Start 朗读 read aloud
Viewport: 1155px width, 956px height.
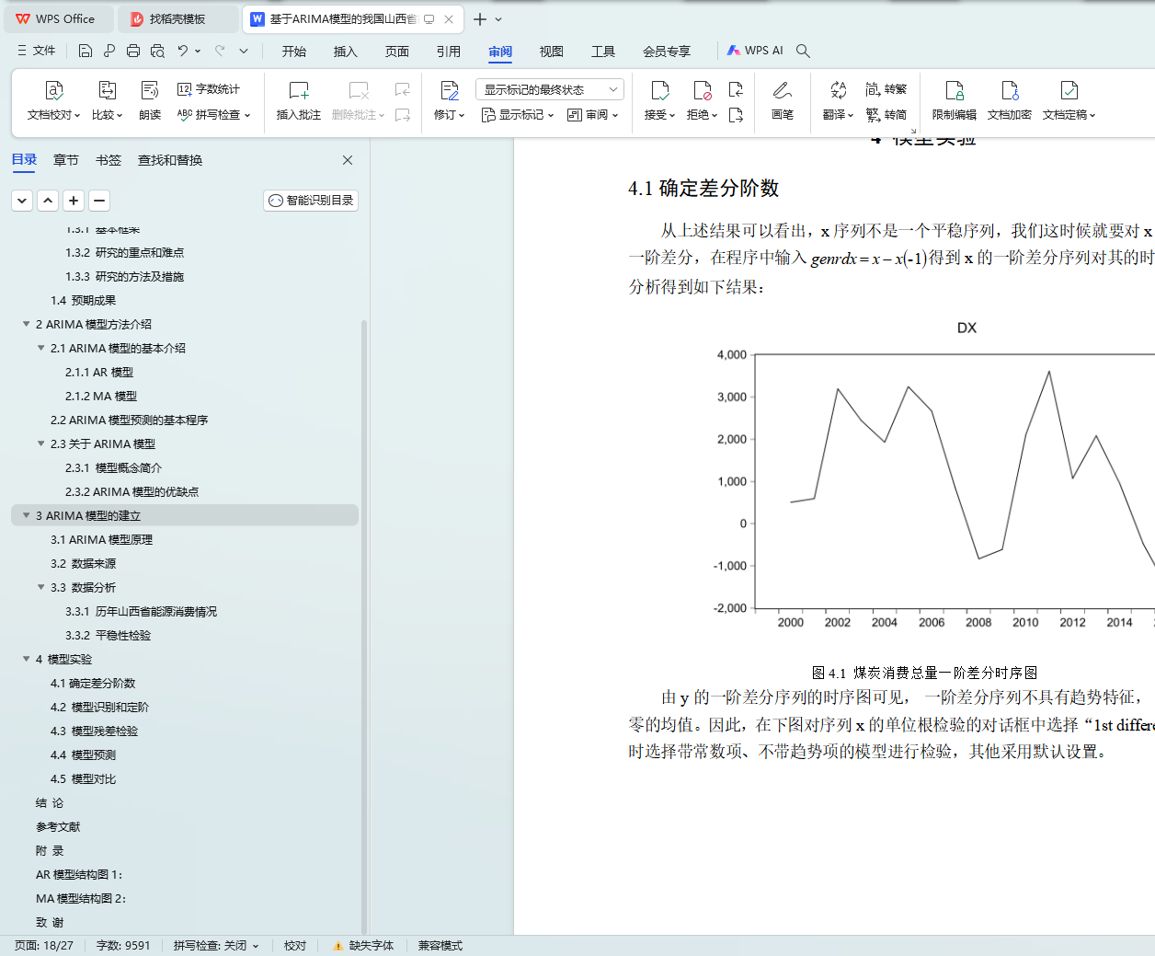[x=150, y=101]
